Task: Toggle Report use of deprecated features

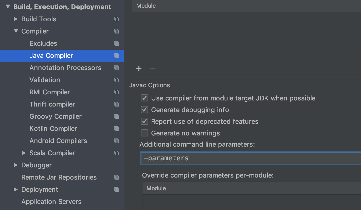Action: [145, 121]
